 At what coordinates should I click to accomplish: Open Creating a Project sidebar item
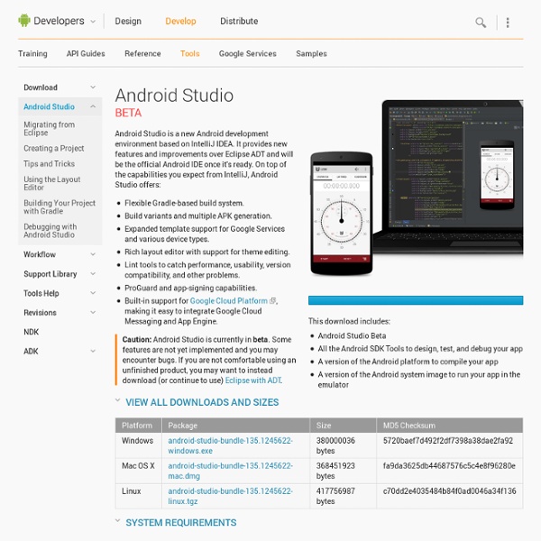54,148
